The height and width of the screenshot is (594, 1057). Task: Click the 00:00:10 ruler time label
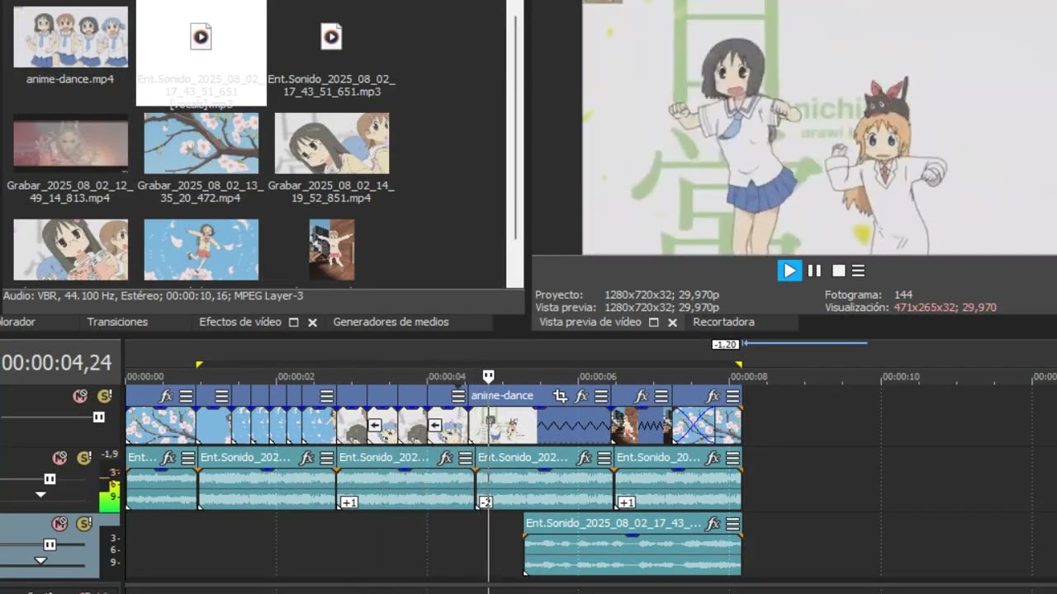[900, 377]
